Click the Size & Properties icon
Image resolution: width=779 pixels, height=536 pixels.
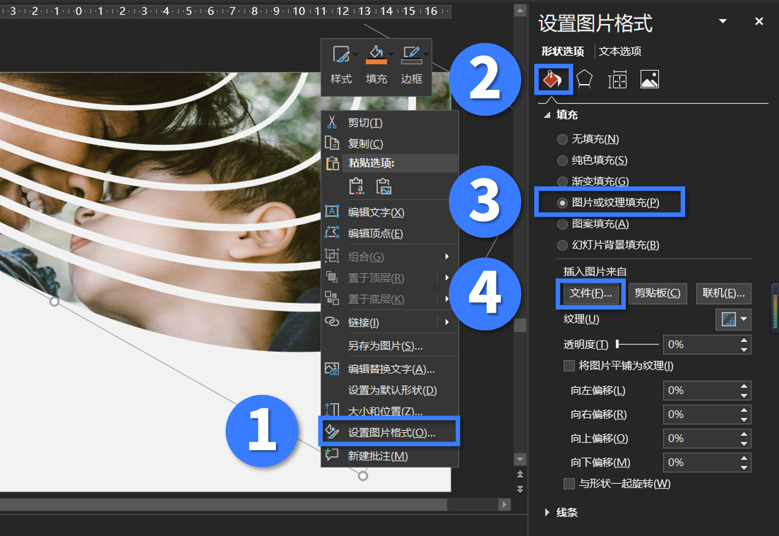(x=617, y=79)
